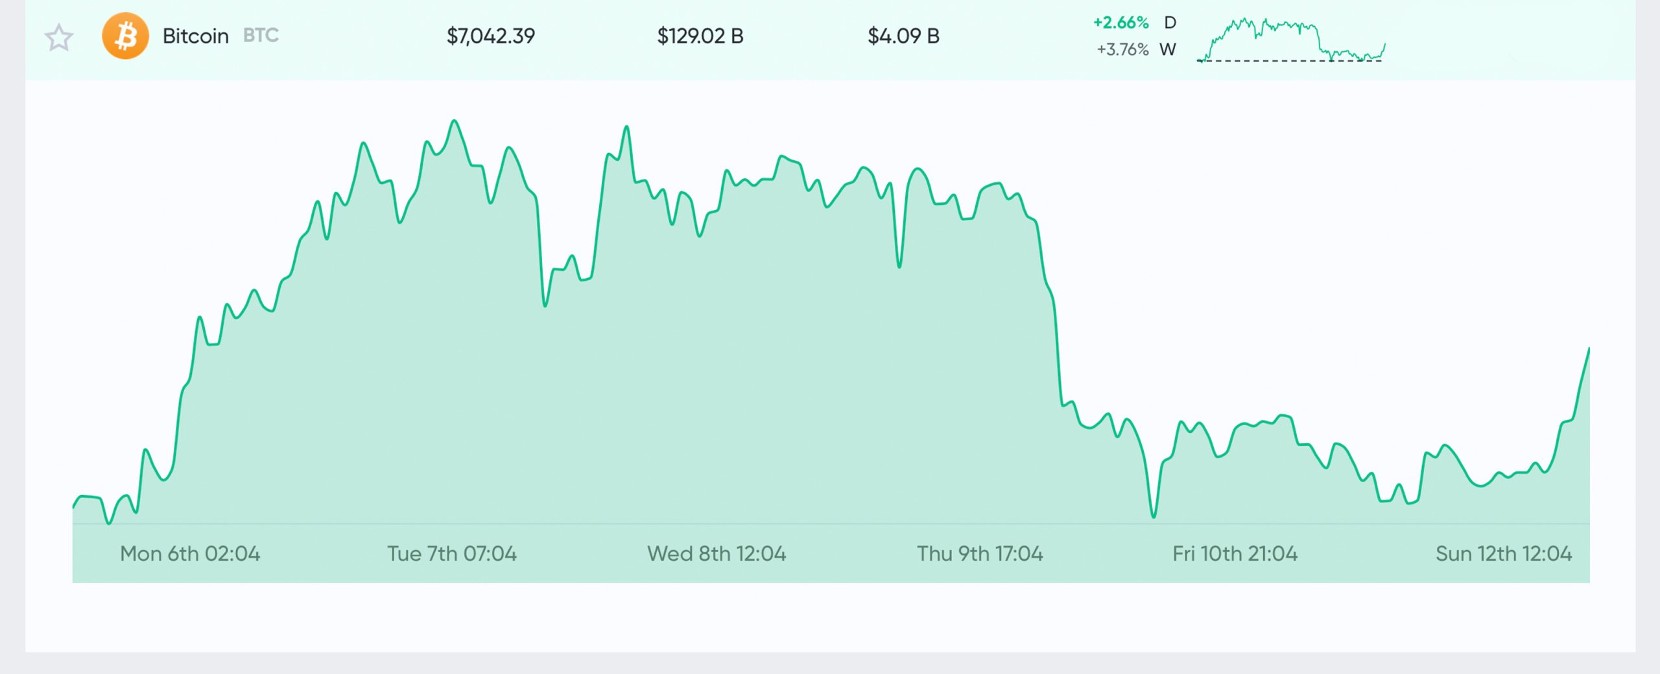Click the Mon 6th 02:04 axis label
1660x674 pixels.
pyautogui.click(x=190, y=553)
